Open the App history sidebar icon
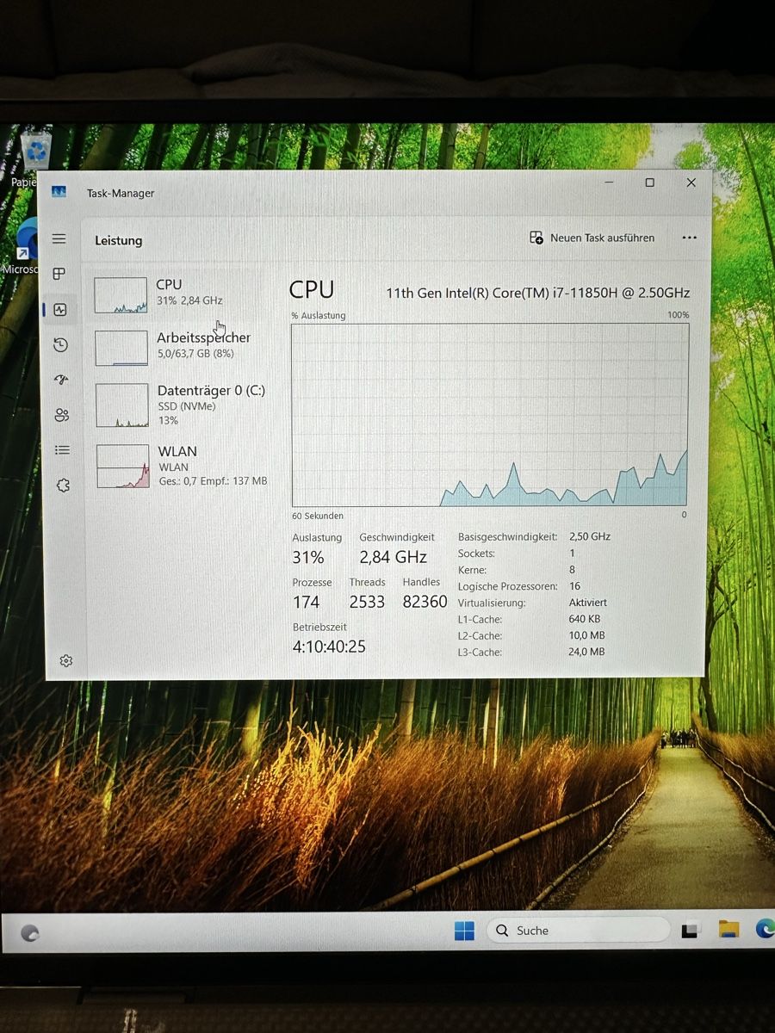Viewport: 775px width, 1033px height. tap(60, 344)
